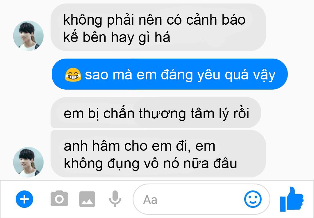Select the sender avatar beside the last message
Image resolution: width=314 pixels, height=218 pixels.
(x=28, y=162)
